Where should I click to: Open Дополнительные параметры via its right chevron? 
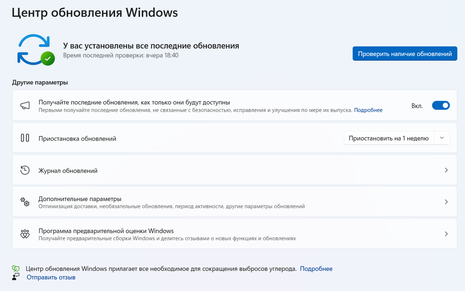coord(446,202)
